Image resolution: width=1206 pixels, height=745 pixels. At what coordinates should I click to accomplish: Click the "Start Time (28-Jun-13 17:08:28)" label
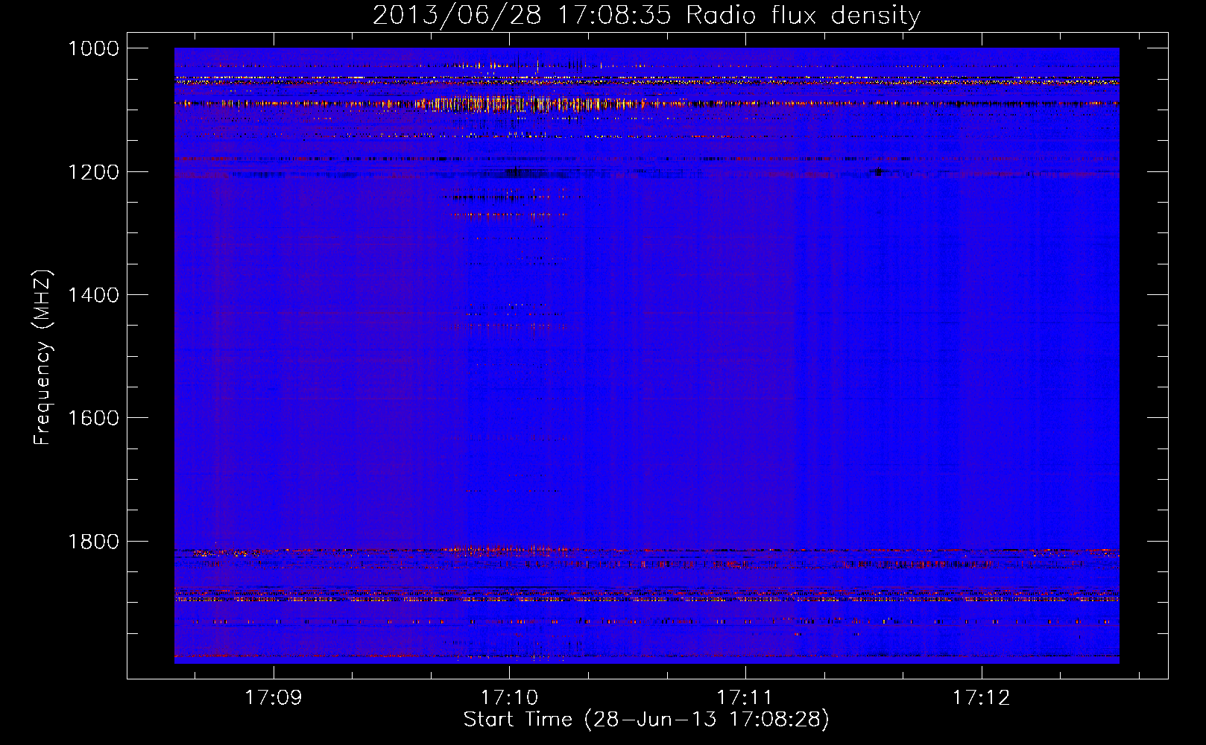[x=646, y=720]
